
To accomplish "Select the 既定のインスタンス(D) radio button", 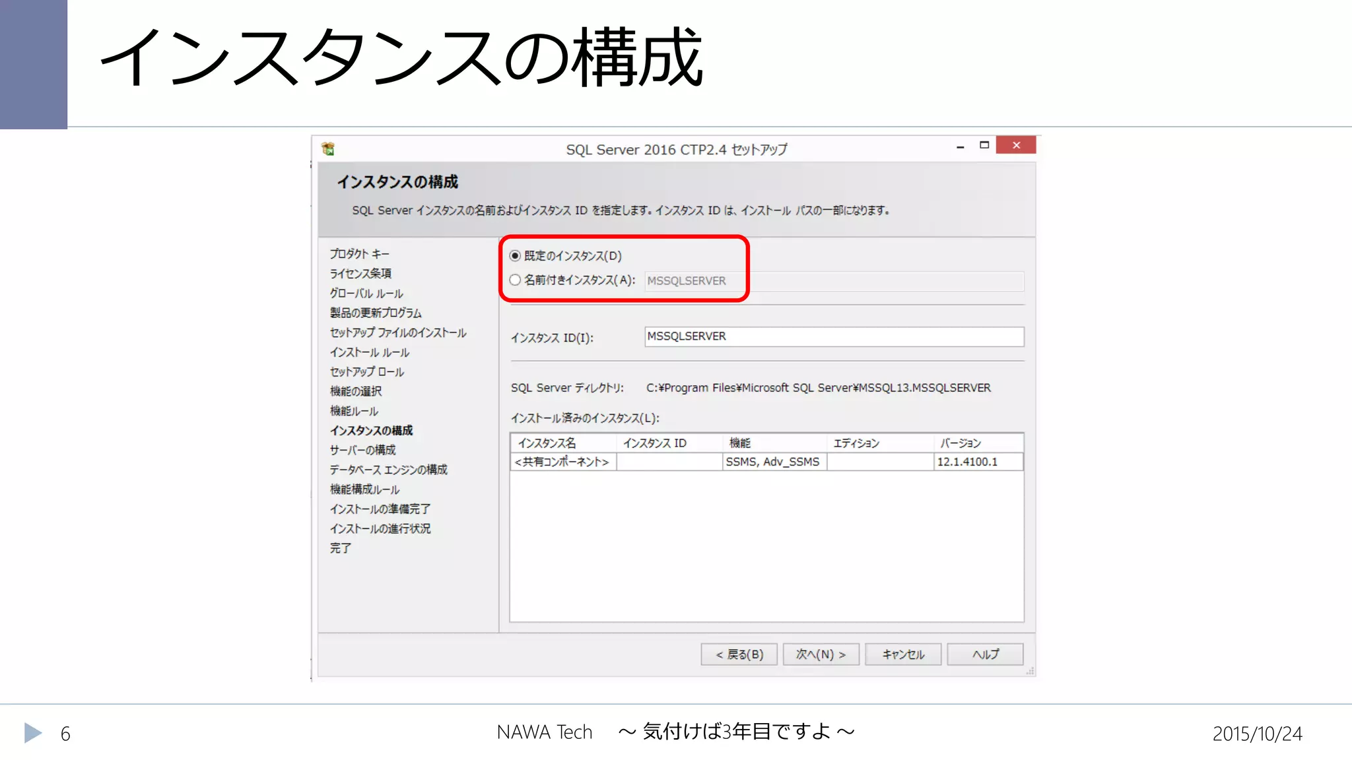I will pos(516,256).
